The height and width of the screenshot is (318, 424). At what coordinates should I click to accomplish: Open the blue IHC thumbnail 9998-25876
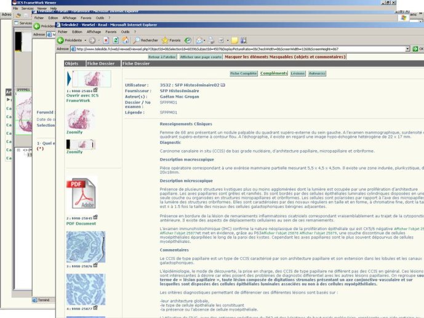(x=86, y=247)
